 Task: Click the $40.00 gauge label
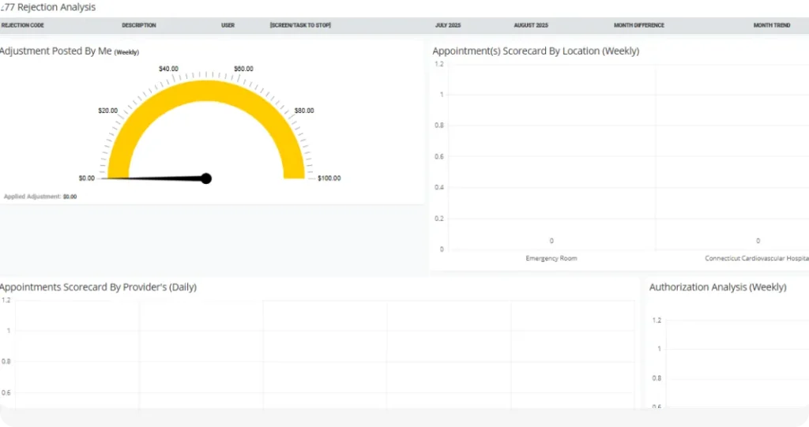pos(168,69)
